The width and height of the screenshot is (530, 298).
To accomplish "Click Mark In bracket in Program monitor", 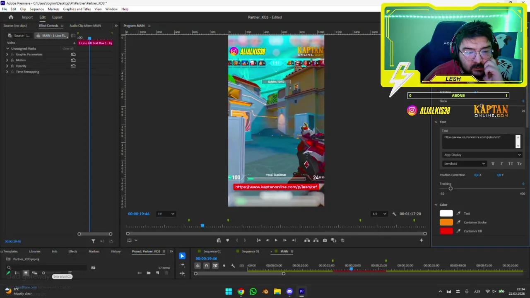I will click(237, 240).
